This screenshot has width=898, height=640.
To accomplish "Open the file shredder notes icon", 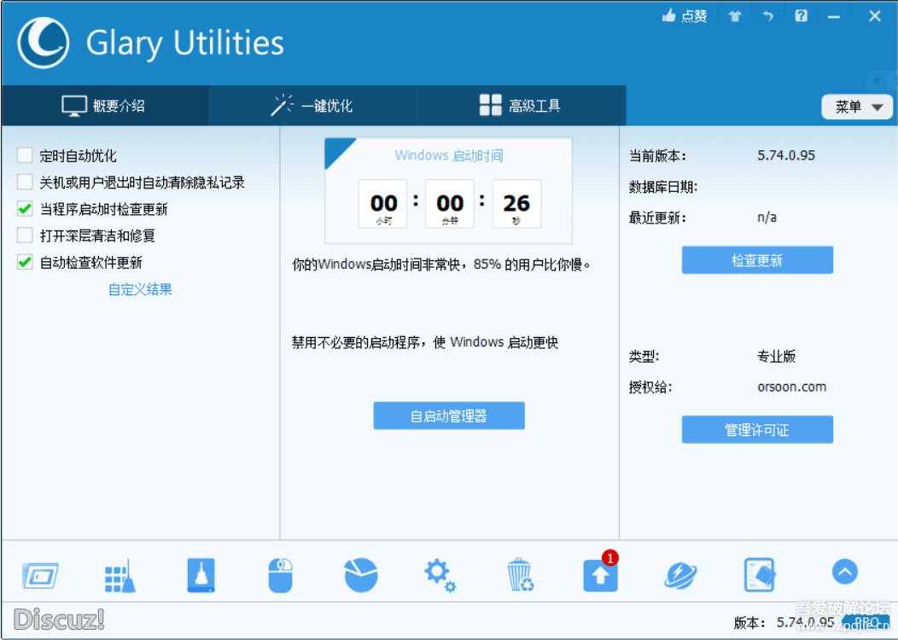I will (x=760, y=575).
